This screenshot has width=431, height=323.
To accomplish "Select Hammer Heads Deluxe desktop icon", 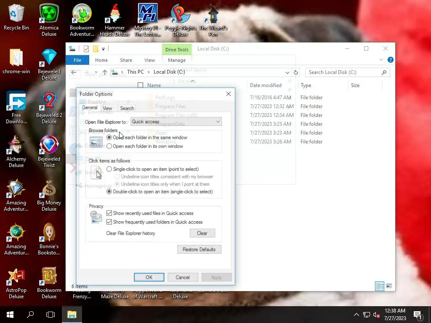I will pyautogui.click(x=114, y=21).
